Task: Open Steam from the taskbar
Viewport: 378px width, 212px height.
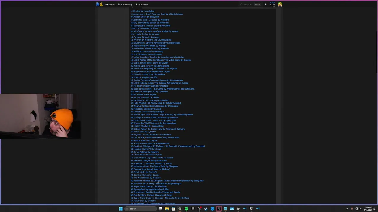Action: click(x=206, y=209)
